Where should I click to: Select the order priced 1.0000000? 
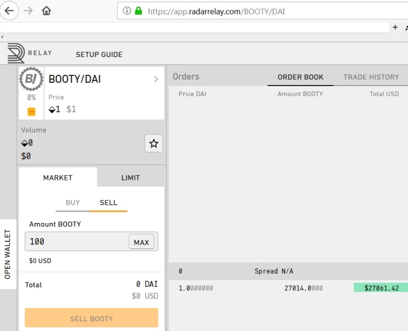pos(196,288)
